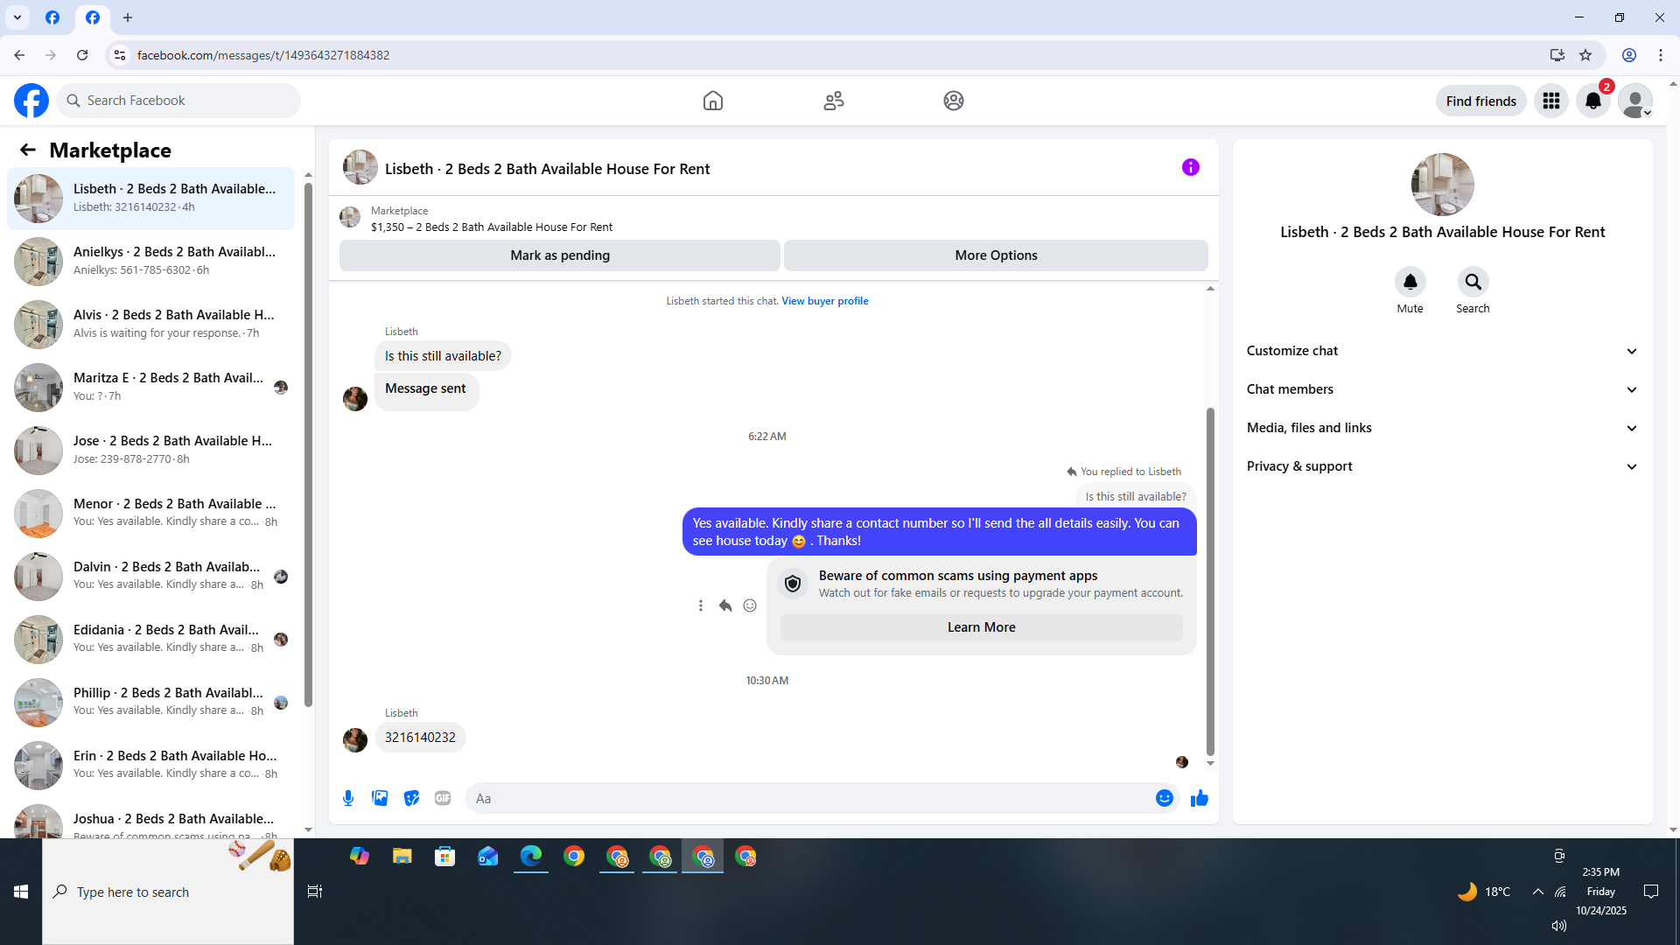Viewport: 1680px width, 945px height.
Task: Open the $1,350 listing link in header
Action: [491, 227]
